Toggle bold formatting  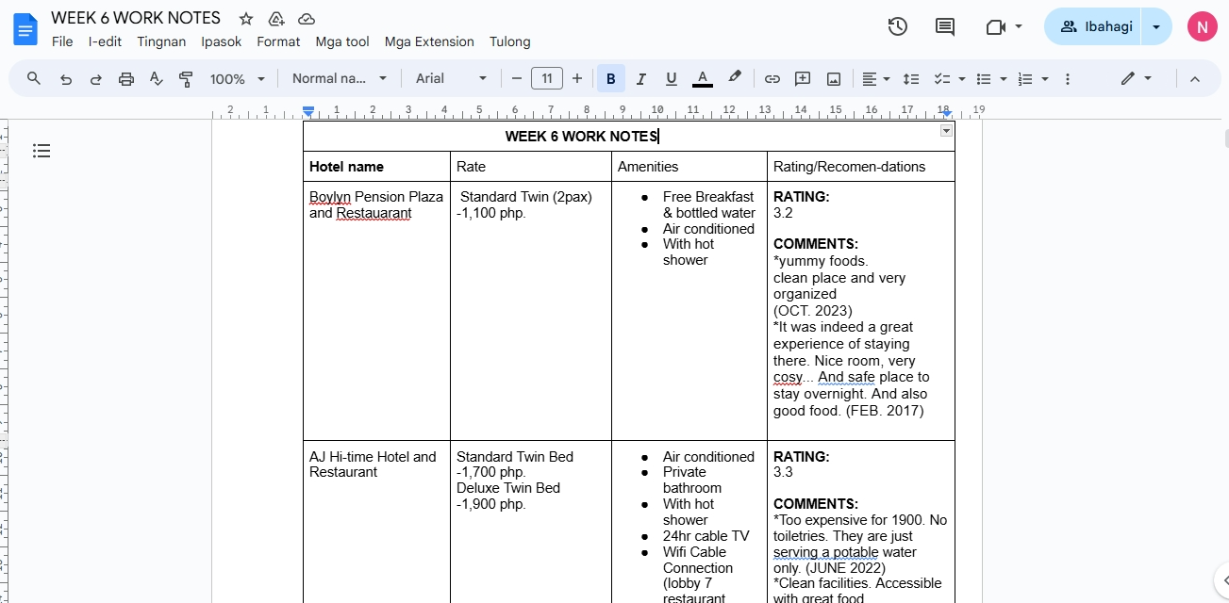610,78
